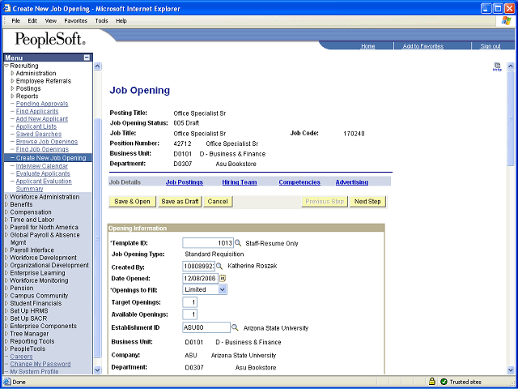Image resolution: width=518 pixels, height=389 pixels.
Task: Click the Cancel button
Action: tap(218, 202)
